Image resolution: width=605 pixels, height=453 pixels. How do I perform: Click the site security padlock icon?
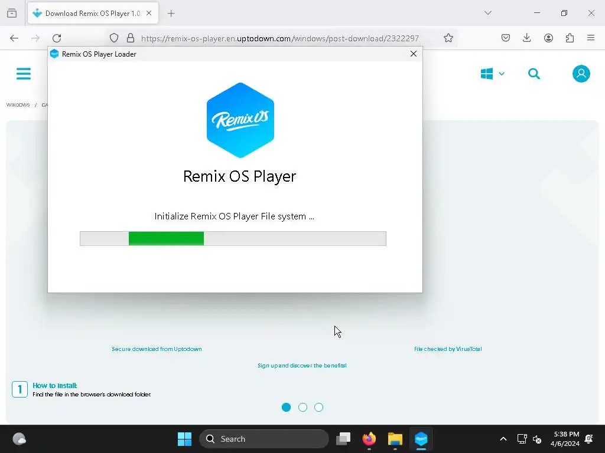coord(131,38)
